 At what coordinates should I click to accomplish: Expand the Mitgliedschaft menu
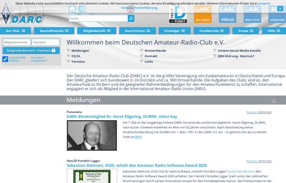[97, 31]
